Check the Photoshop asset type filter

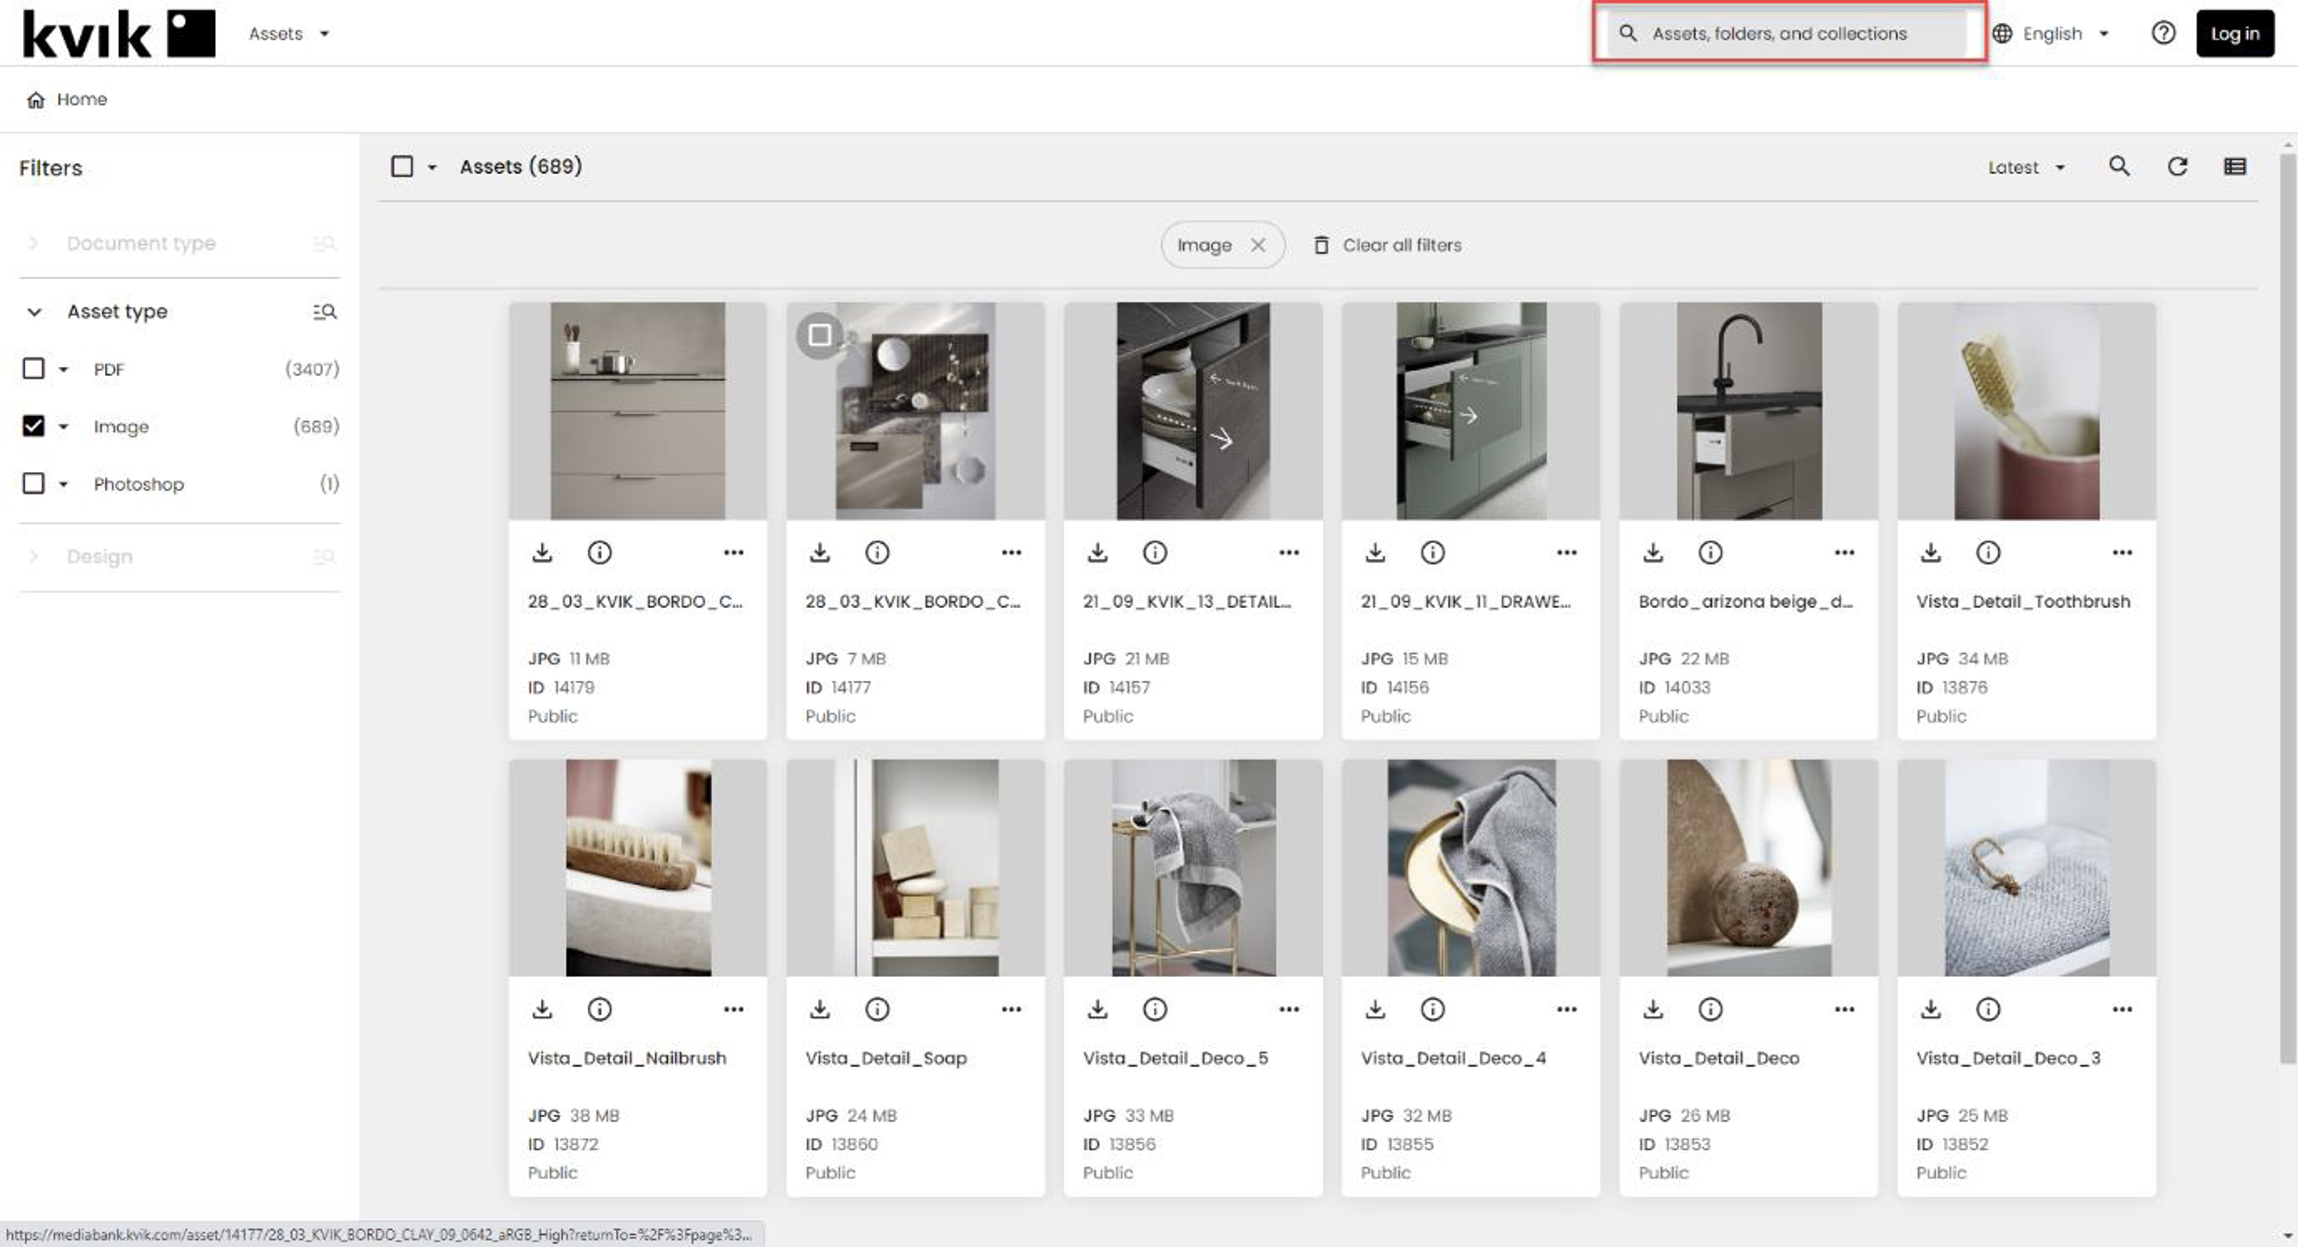(x=33, y=483)
